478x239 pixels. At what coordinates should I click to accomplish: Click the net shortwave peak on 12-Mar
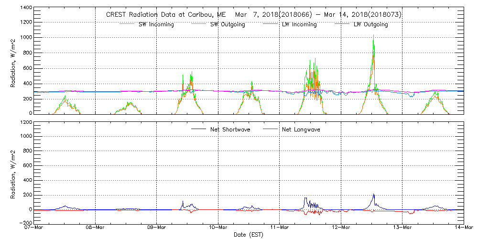374,195
